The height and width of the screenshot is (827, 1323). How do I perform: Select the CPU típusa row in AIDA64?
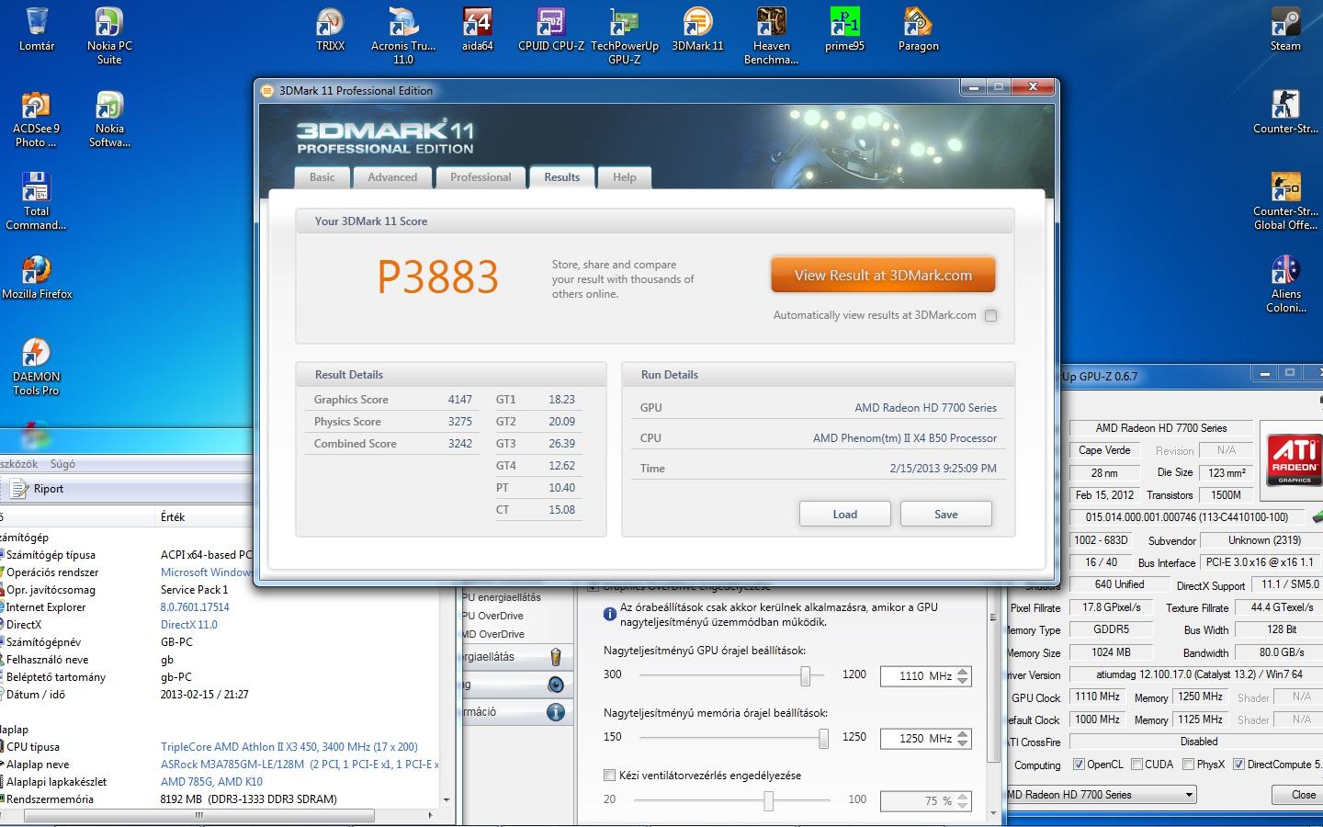(x=220, y=747)
